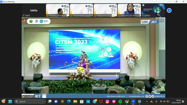Image resolution: width=187 pixels, height=105 pixels.
Task: Select Univ BSI_Firmansyah's video tile
Action: 58,10
